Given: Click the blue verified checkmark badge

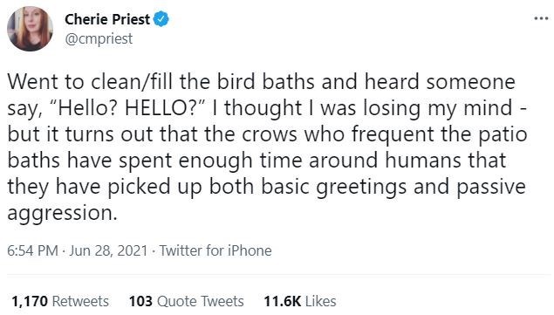Looking at the screenshot, I should [161, 18].
